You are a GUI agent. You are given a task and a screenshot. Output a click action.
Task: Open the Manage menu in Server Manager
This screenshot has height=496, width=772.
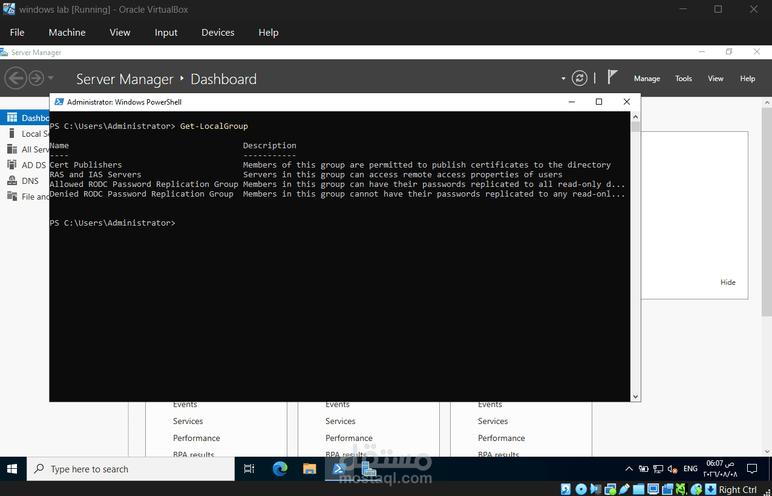click(647, 79)
